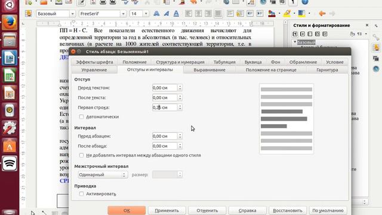Open Navigator tab in right sidebar
Screen dimensions: 382x215
pyautogui.click(x=376, y=69)
